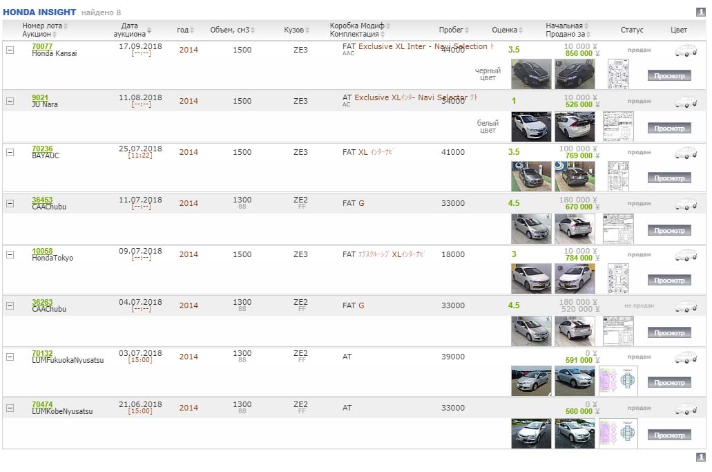712x472 pixels.
Task: Click car color icon for lot 70236
Action: click(685, 153)
